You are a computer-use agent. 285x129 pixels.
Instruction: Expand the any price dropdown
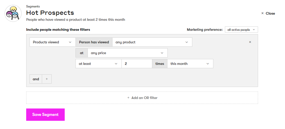click(127, 53)
